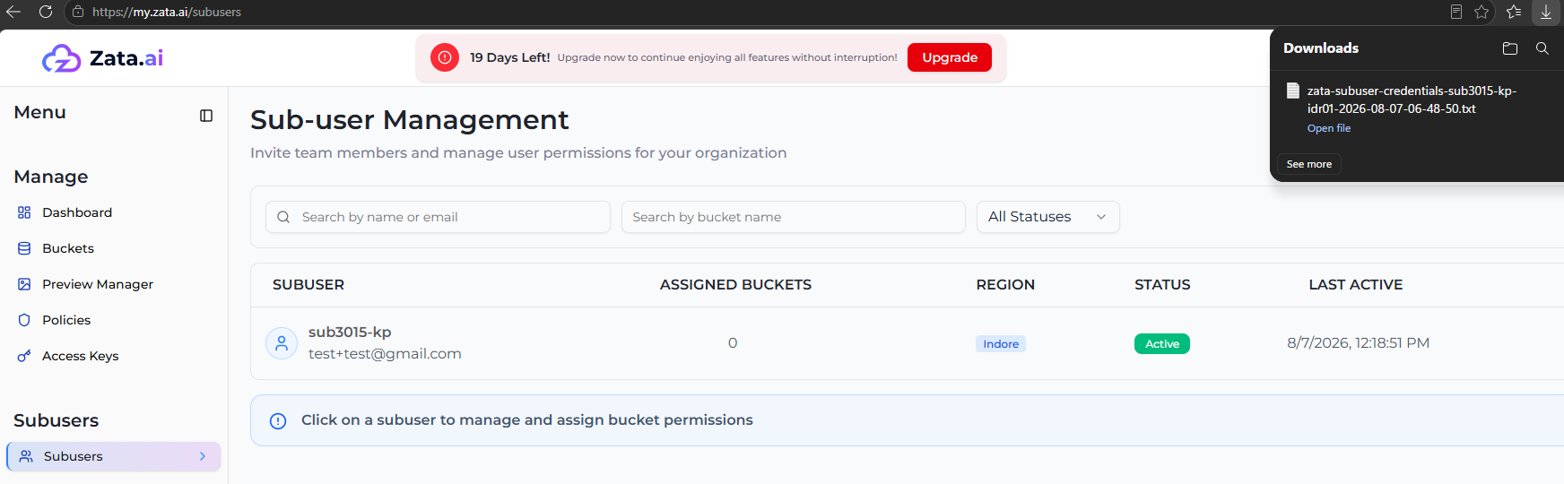Search downloads with the magnifier icon
This screenshot has width=1564, height=484.
click(x=1542, y=48)
